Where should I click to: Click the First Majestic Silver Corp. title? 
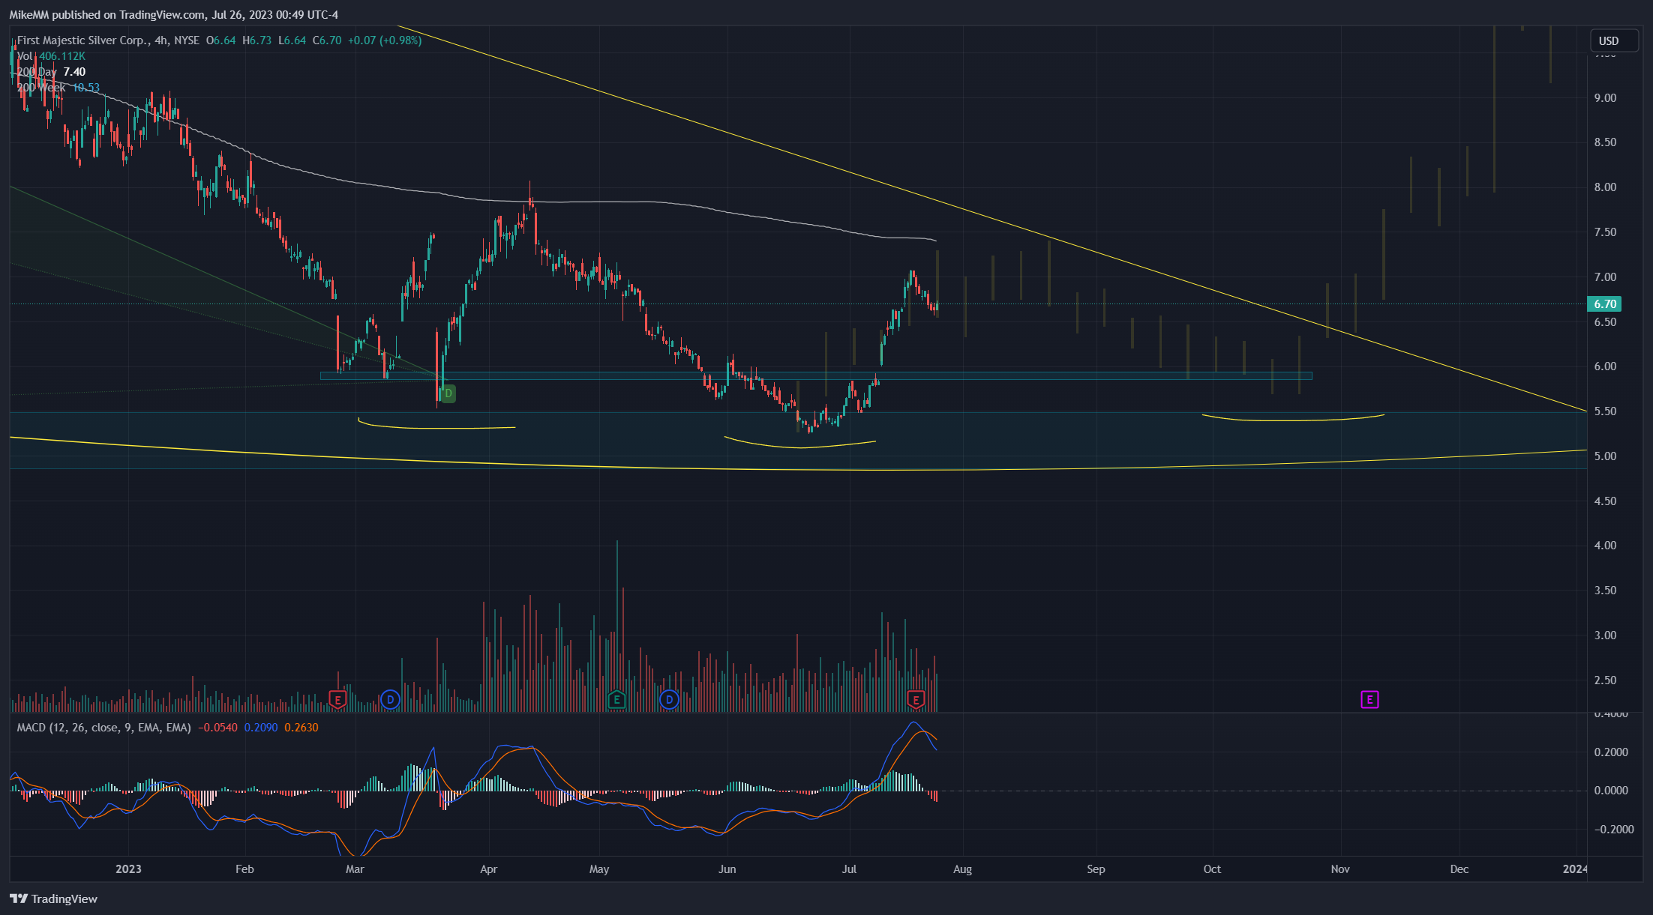(83, 40)
